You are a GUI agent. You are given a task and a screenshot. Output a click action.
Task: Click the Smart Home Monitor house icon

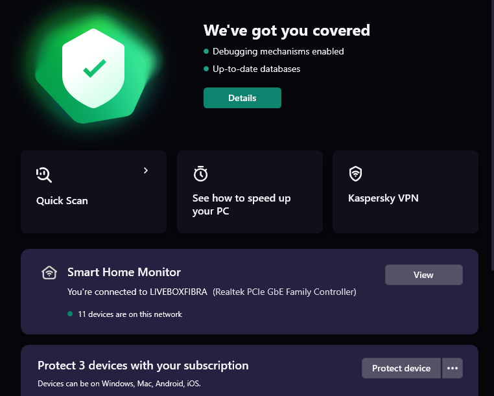click(x=49, y=272)
